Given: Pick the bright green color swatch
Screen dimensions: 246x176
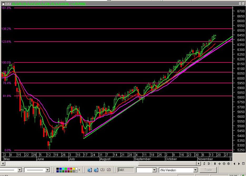Looking at the screenshot, I should [x=66, y=169].
